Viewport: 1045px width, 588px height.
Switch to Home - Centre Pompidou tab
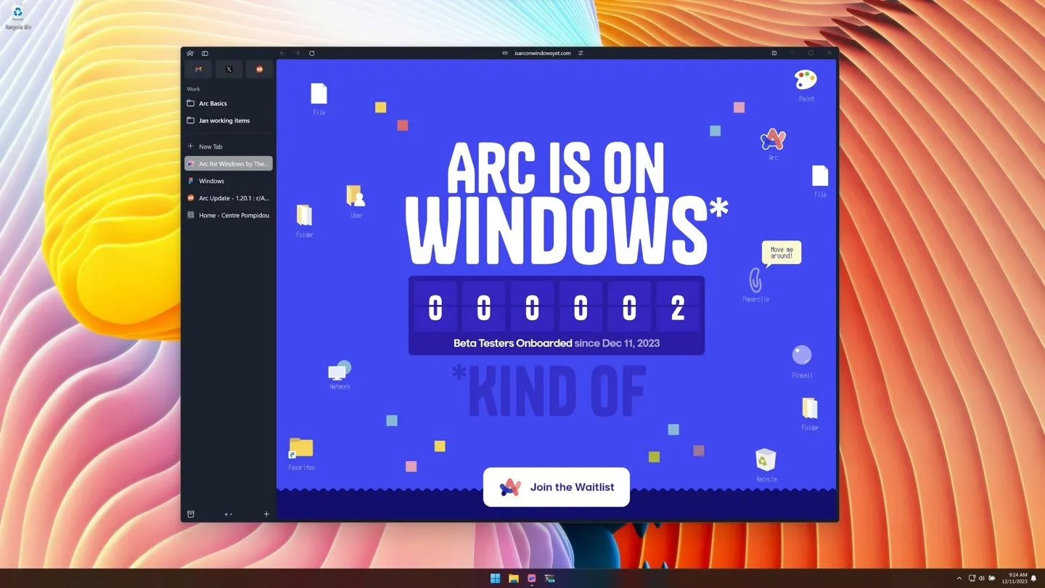pos(234,216)
